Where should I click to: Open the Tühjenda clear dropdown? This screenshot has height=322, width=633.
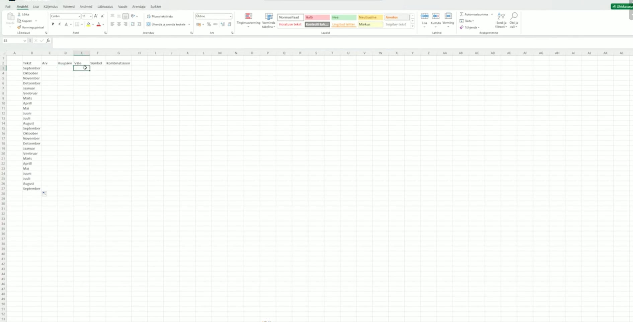469,27
